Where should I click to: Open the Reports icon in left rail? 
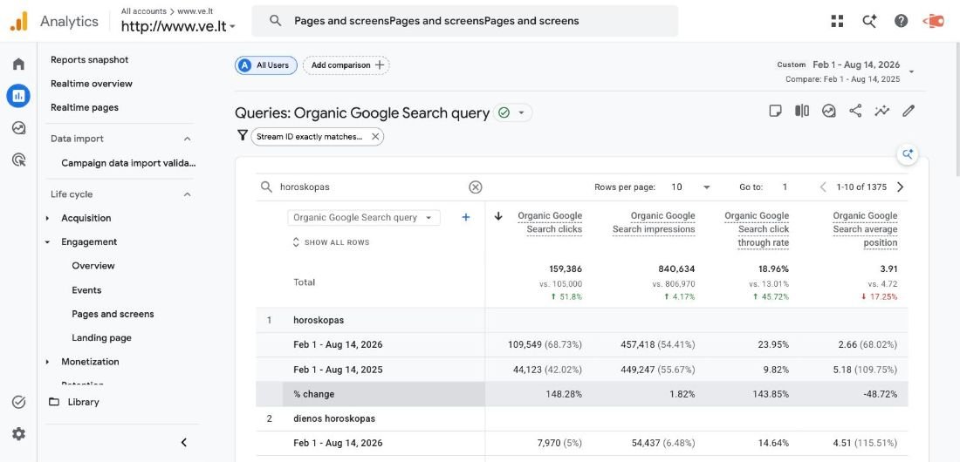[x=18, y=96]
